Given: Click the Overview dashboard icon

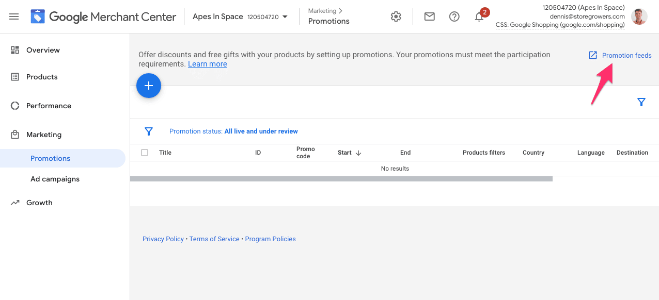Looking at the screenshot, I should 15,50.
